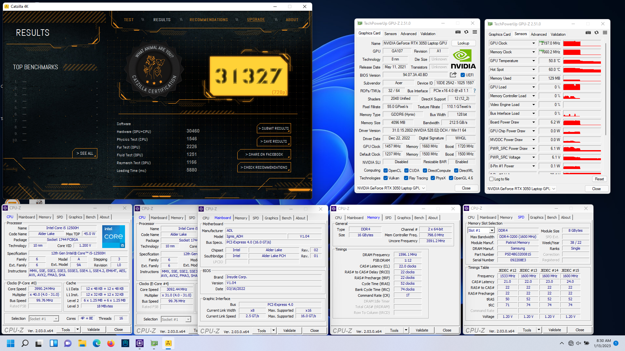Take a screenshot in left GPU-Z window

click(x=458, y=32)
